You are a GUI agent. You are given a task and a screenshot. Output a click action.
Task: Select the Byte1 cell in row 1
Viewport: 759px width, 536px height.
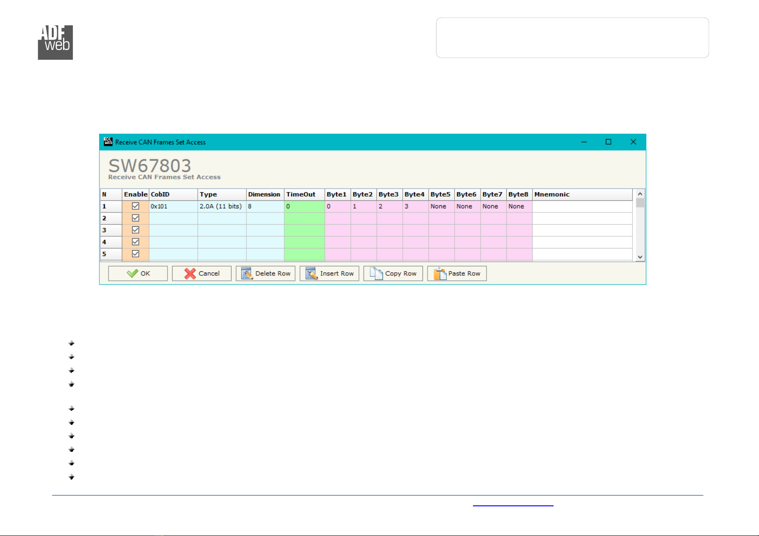click(x=338, y=206)
